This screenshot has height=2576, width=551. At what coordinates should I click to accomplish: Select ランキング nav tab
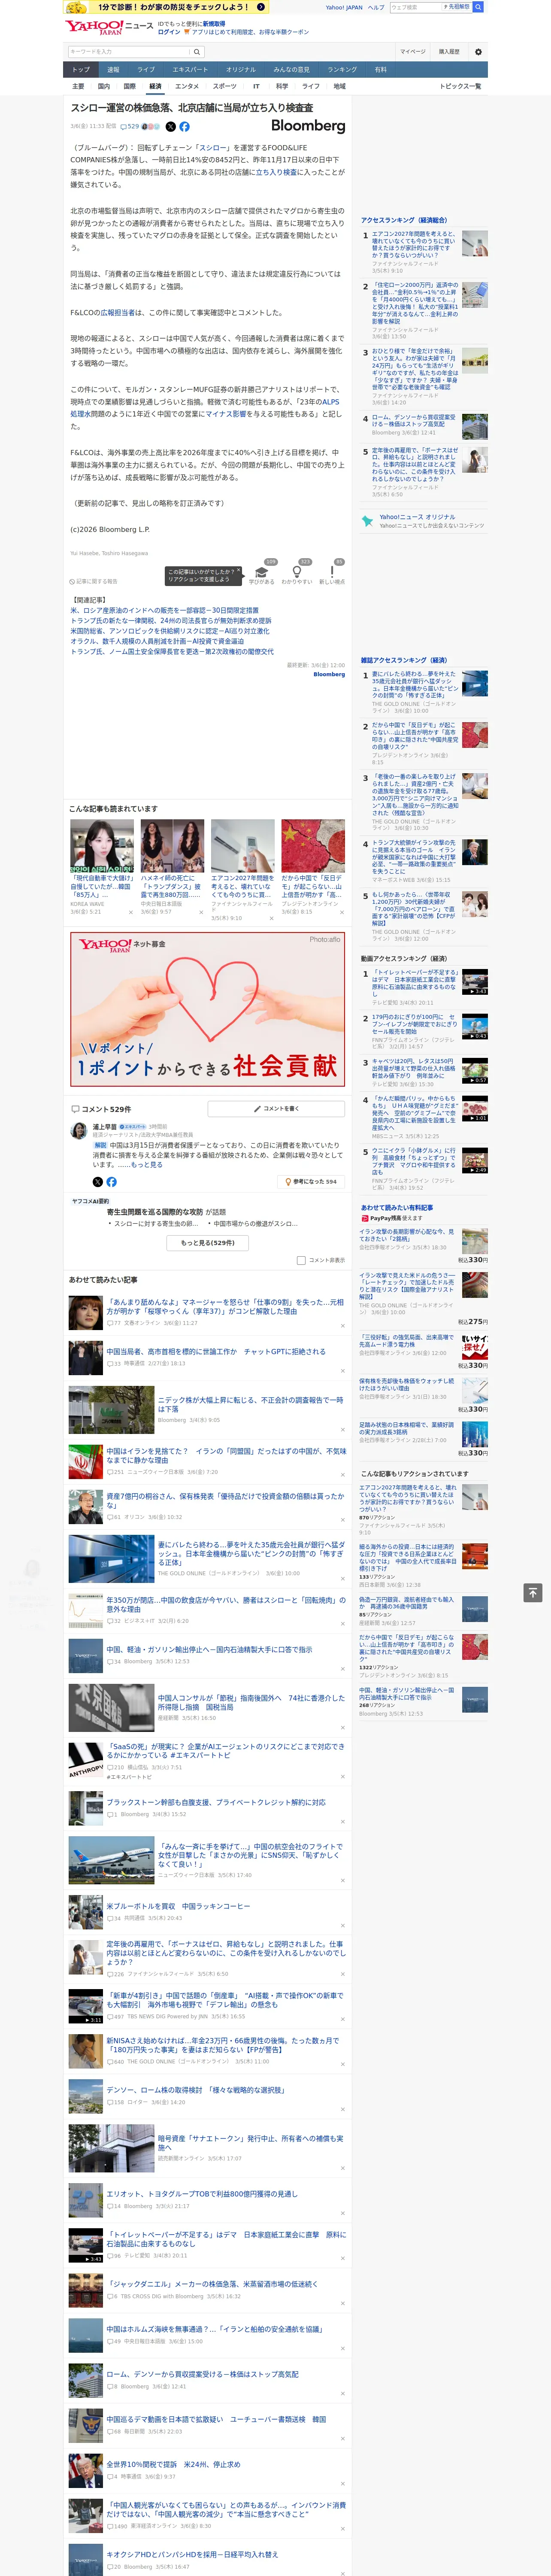point(342,69)
